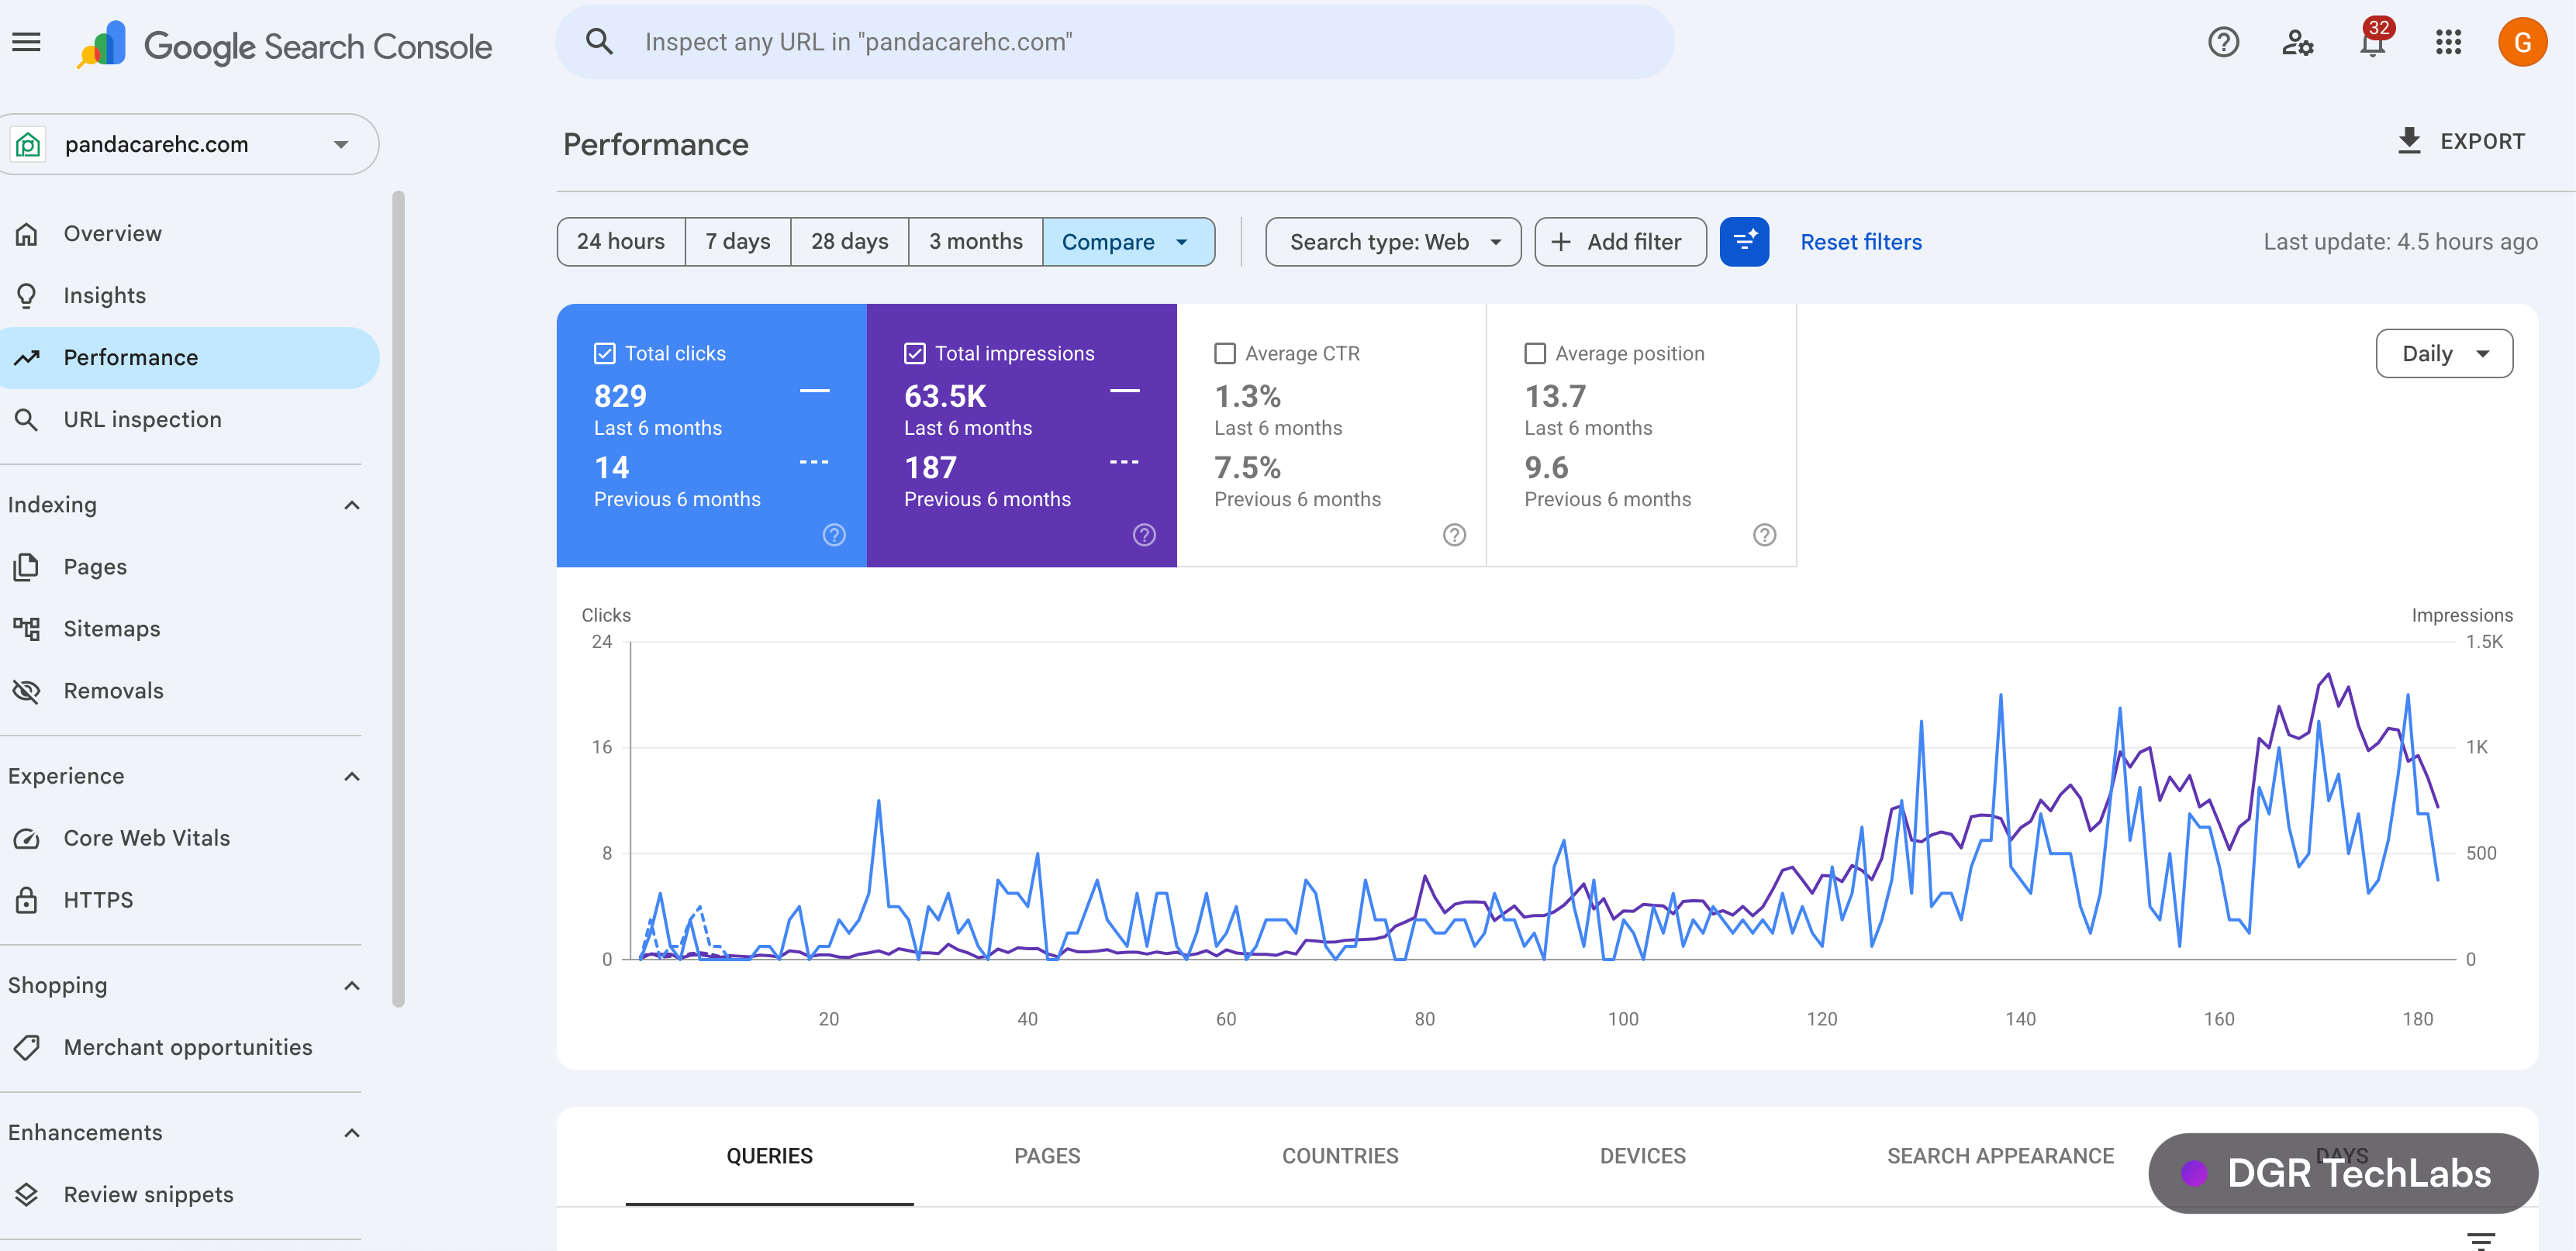Click the Google Search Console logo
The image size is (2576, 1251).
point(285,45)
